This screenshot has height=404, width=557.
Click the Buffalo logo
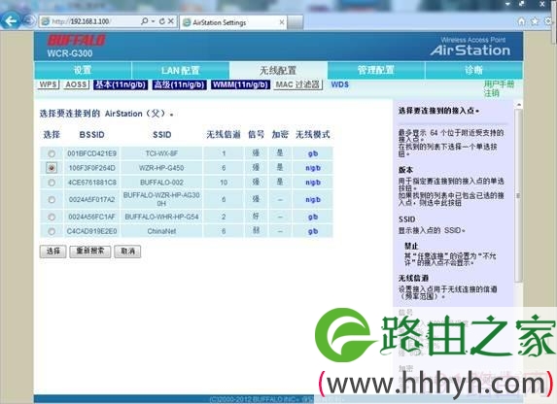coord(76,40)
